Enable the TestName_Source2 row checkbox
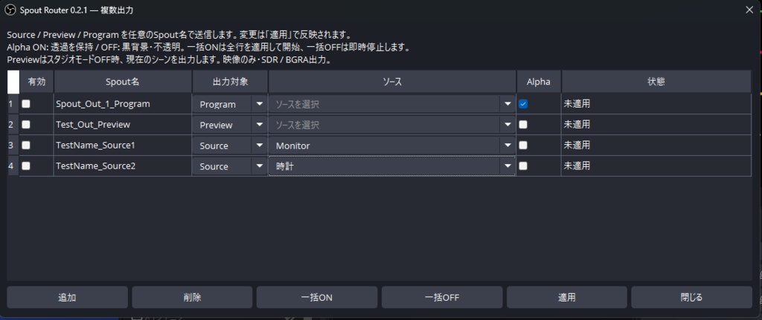The image size is (762, 320). [26, 166]
